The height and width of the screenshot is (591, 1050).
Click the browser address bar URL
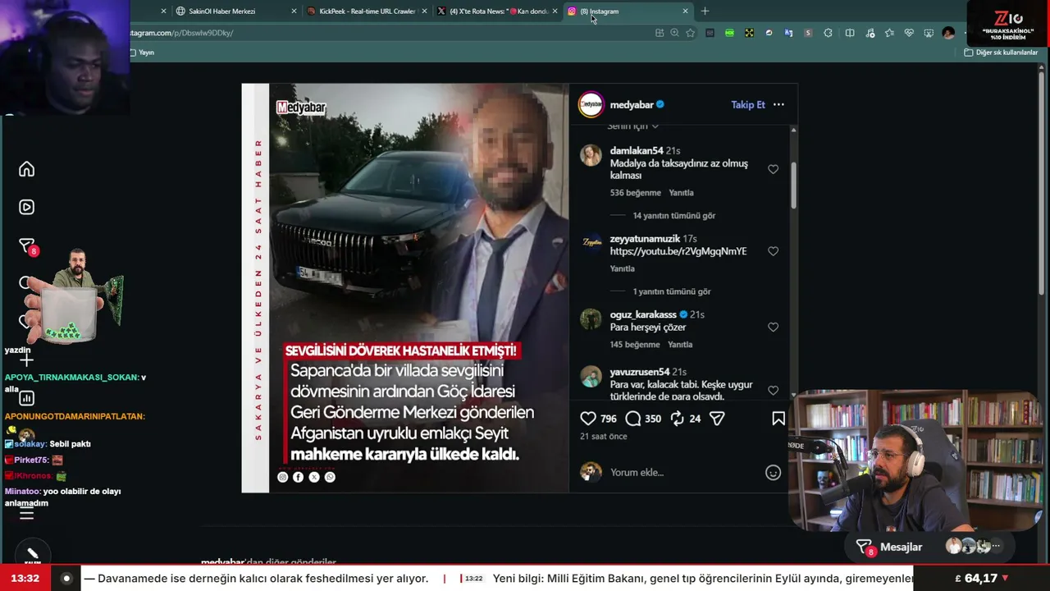point(182,33)
